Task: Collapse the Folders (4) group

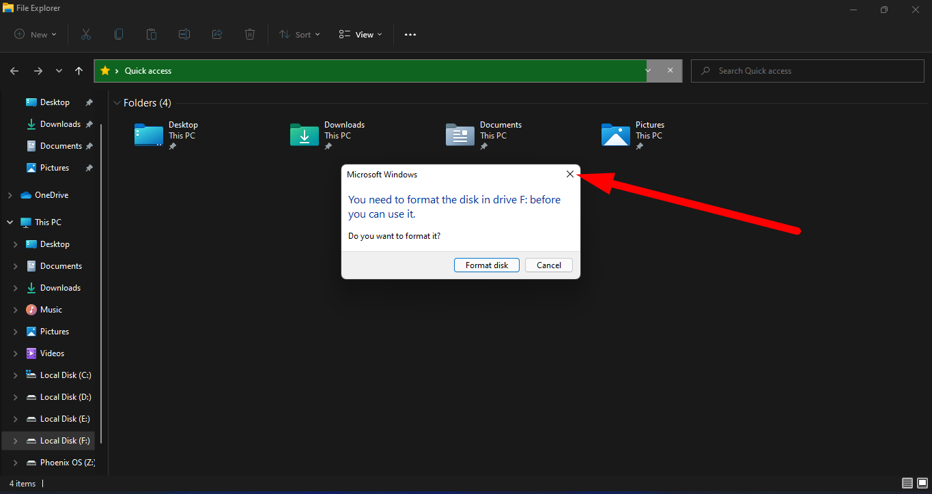Action: click(117, 103)
